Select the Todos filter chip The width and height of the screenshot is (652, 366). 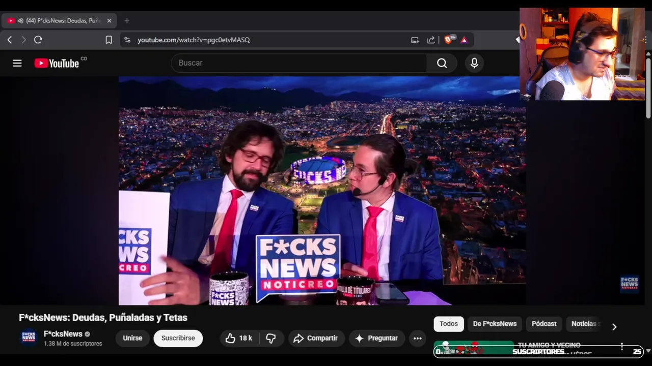pos(449,324)
